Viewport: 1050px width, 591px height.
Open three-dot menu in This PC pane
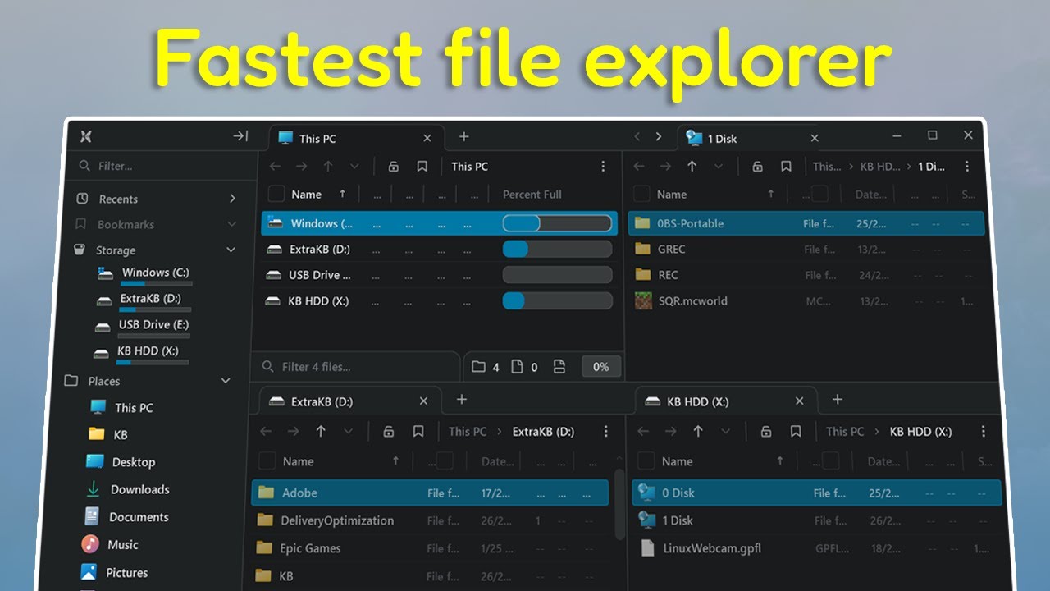(604, 167)
